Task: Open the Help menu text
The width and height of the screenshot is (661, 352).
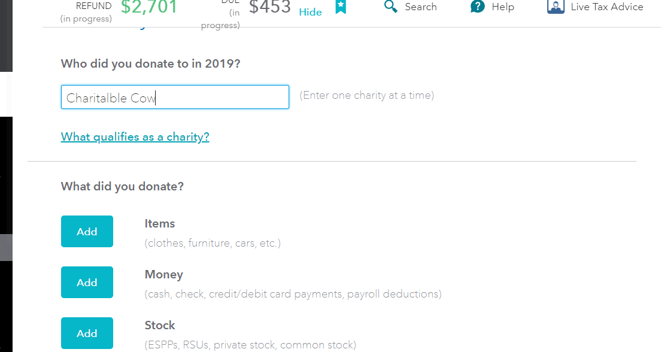Action: pyautogui.click(x=502, y=7)
